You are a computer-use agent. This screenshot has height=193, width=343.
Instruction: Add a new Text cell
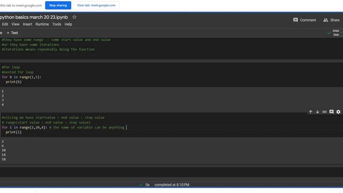[12, 33]
